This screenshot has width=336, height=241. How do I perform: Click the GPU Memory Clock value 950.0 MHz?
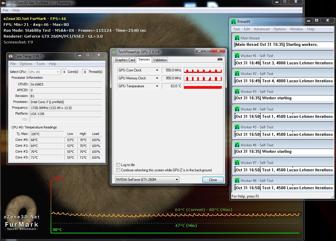point(172,78)
